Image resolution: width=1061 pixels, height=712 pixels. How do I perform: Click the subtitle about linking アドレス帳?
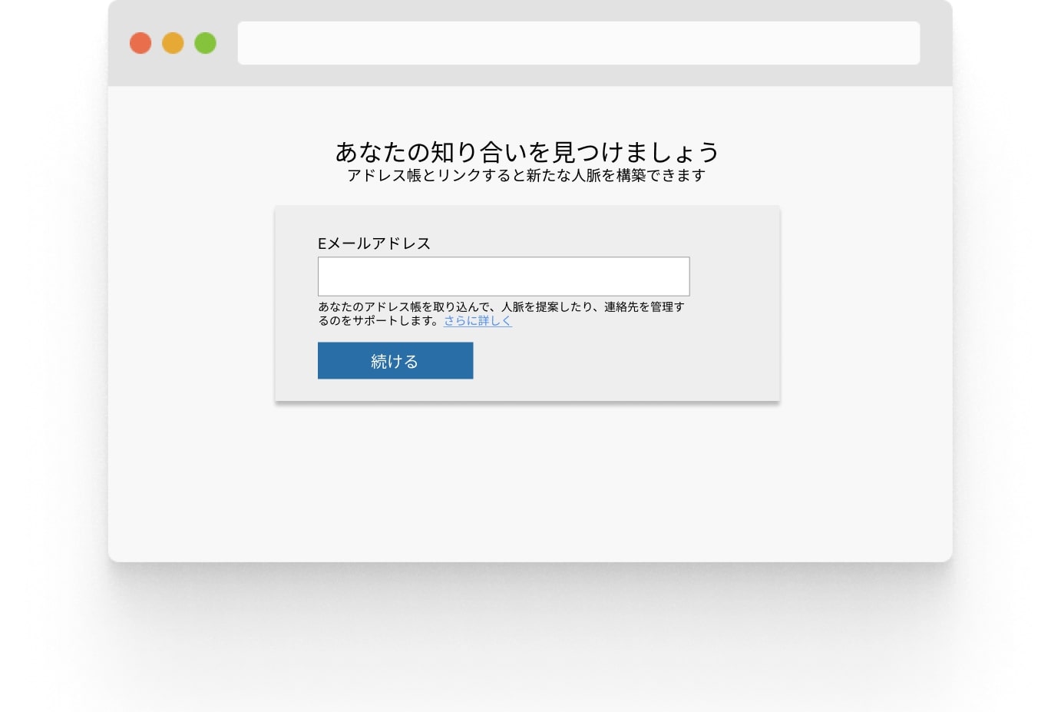tap(526, 175)
